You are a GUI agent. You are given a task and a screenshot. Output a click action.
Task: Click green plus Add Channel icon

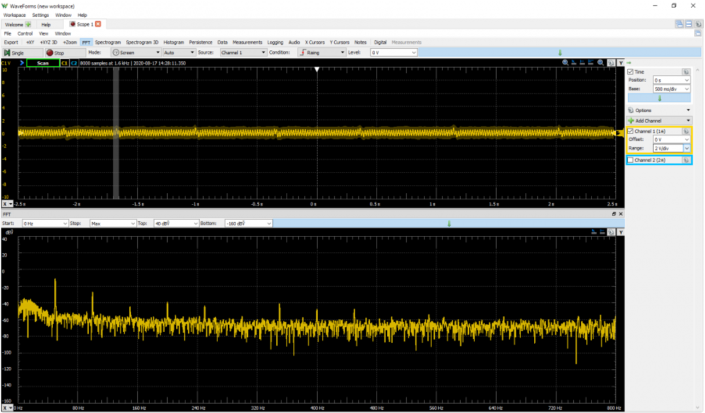pyautogui.click(x=631, y=121)
